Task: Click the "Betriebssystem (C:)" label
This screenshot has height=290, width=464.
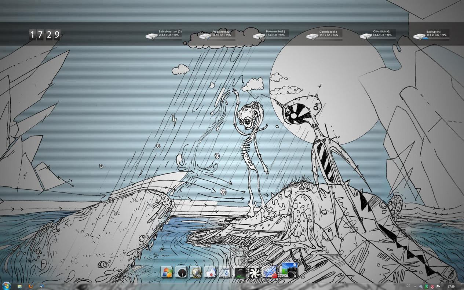Action: pyautogui.click(x=170, y=32)
